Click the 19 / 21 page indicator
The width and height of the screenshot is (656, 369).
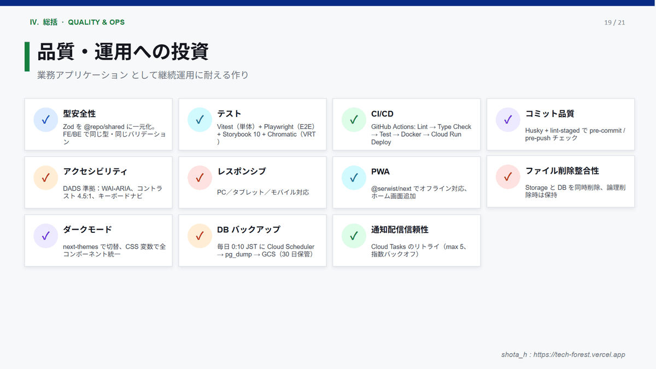pos(614,22)
